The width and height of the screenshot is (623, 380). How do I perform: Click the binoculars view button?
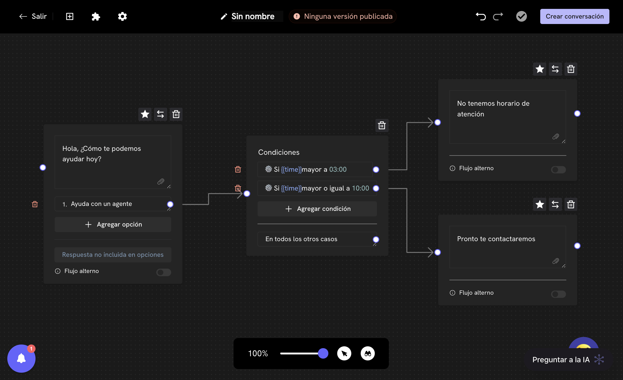(368, 353)
